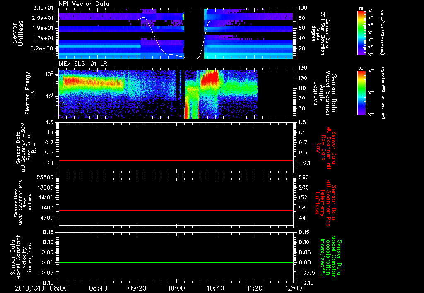The image size is (424, 293).
Task: Select red 'MU Scanner Pos Telemetry' axis title
Action: pos(325,203)
